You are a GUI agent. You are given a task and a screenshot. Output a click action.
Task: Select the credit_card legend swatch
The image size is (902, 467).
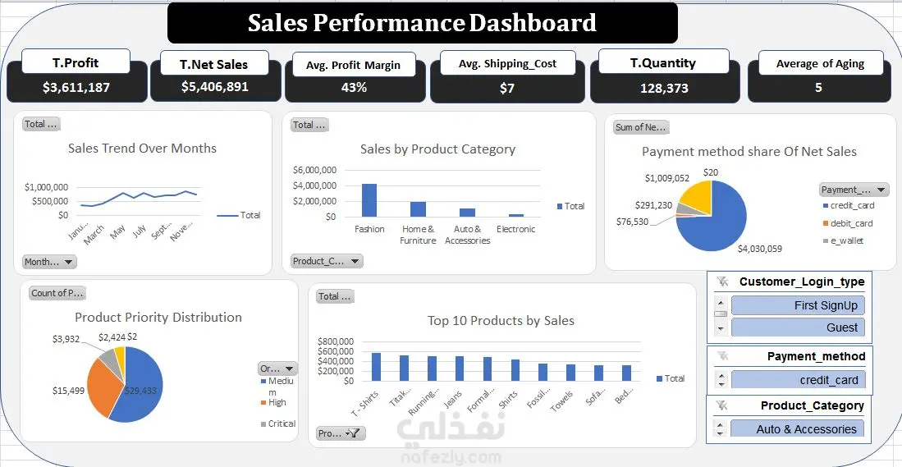pyautogui.click(x=826, y=205)
